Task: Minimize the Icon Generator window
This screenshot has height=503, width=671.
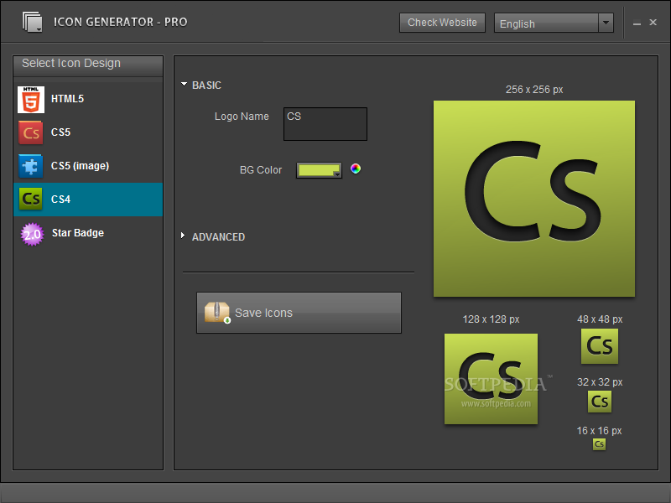Action: click(x=637, y=23)
